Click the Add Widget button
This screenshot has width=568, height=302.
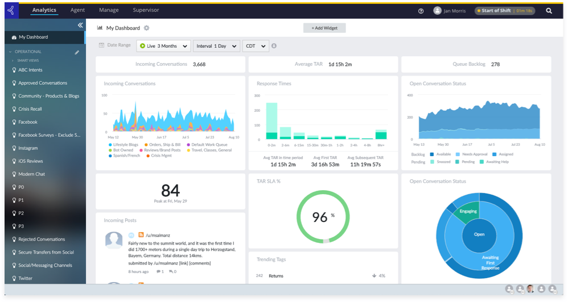(324, 28)
